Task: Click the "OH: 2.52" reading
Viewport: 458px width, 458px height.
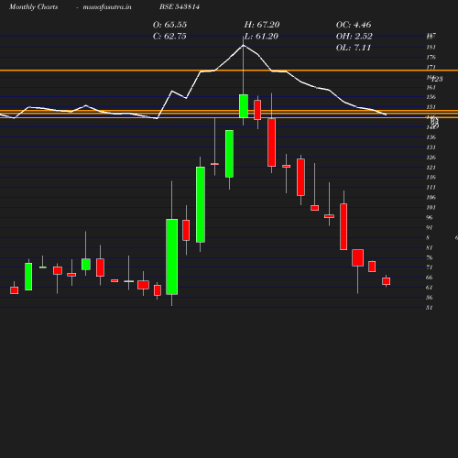Action: 354,37
